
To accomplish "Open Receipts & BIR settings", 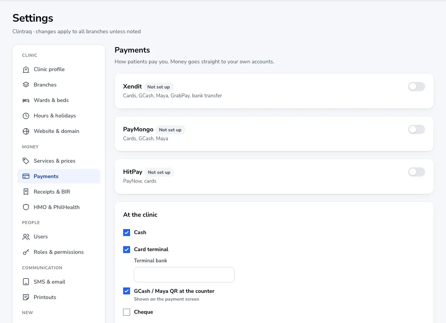I will point(59,192).
